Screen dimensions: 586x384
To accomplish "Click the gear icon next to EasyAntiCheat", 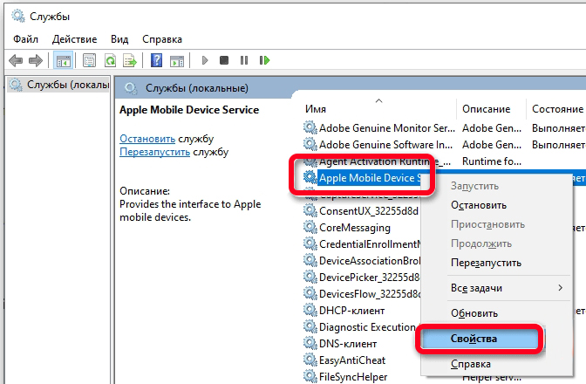I will tap(310, 360).
